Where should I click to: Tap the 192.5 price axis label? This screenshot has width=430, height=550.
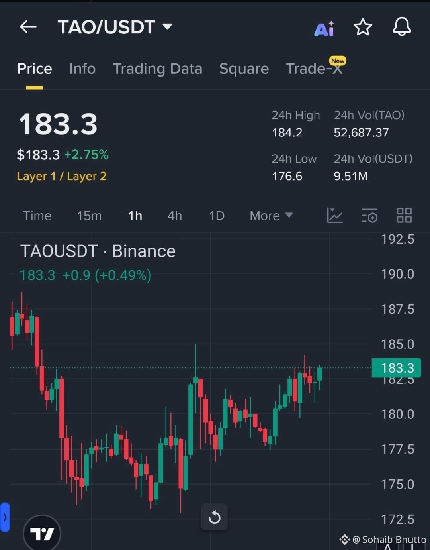pos(398,239)
